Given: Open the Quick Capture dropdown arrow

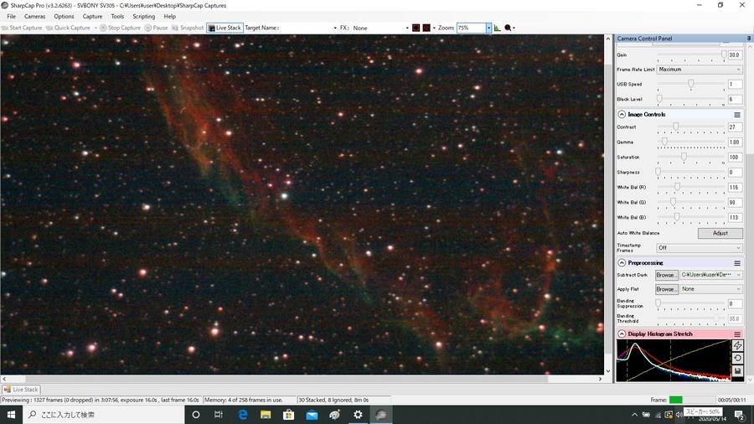Looking at the screenshot, I should point(96,28).
